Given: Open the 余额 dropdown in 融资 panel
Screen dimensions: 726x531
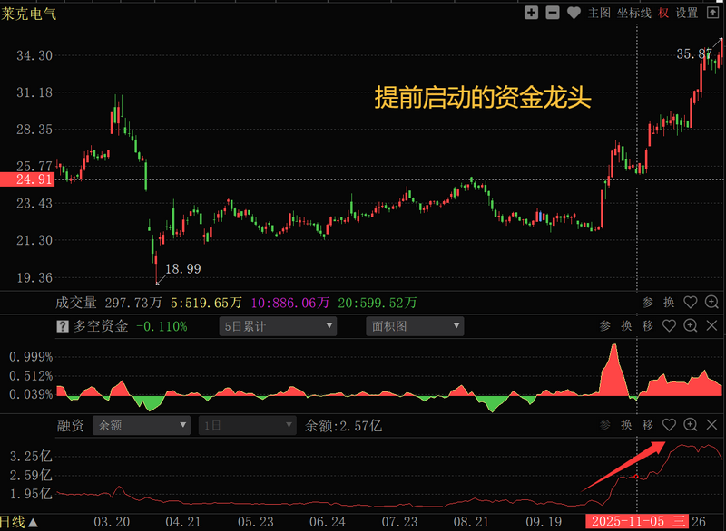Looking at the screenshot, I should tap(141, 424).
